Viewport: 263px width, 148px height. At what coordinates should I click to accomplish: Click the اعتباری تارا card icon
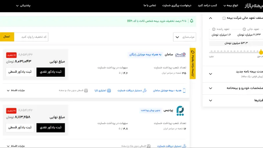(x=109, y=91)
